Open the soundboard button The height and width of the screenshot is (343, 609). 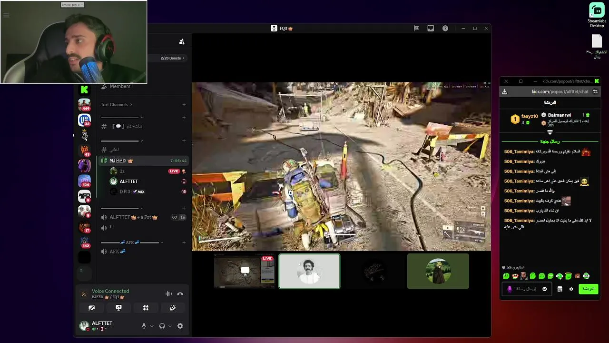pos(173,308)
